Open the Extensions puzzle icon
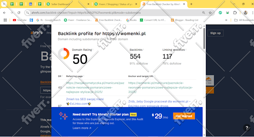The width and height of the screenshot is (254, 137). coord(235,13)
